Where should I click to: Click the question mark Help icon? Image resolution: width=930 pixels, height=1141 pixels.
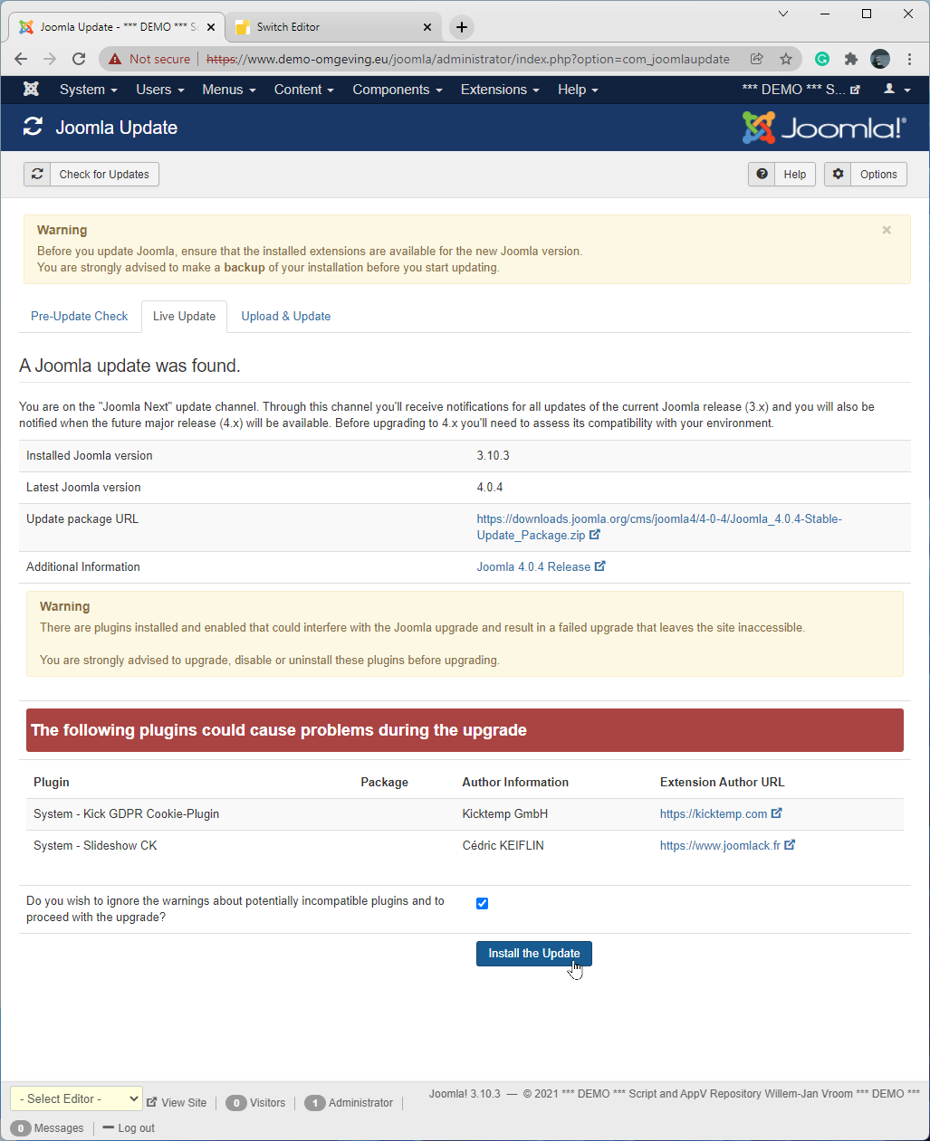coord(762,175)
